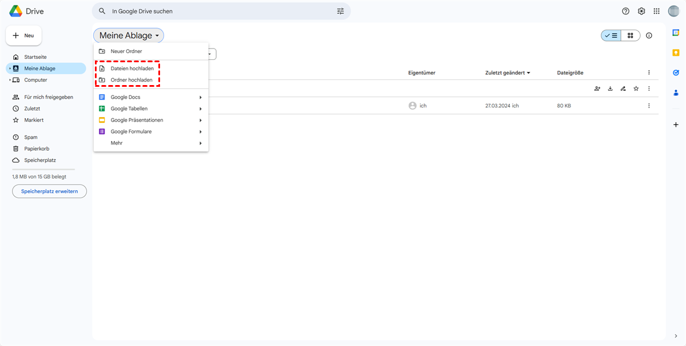Choose Neuer Ordner from the menu
Viewport: 686px width, 346px height.
(151, 51)
